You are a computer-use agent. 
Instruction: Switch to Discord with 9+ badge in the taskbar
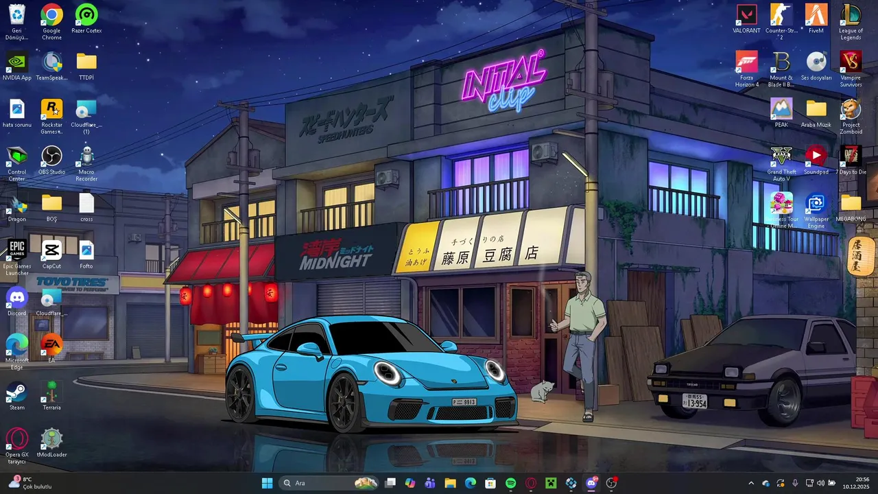pos(591,483)
